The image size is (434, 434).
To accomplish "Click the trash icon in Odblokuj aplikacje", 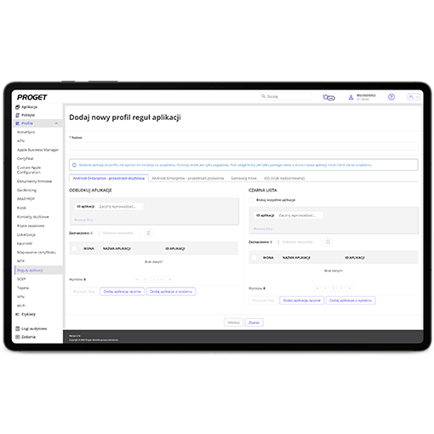I will click(x=148, y=233).
